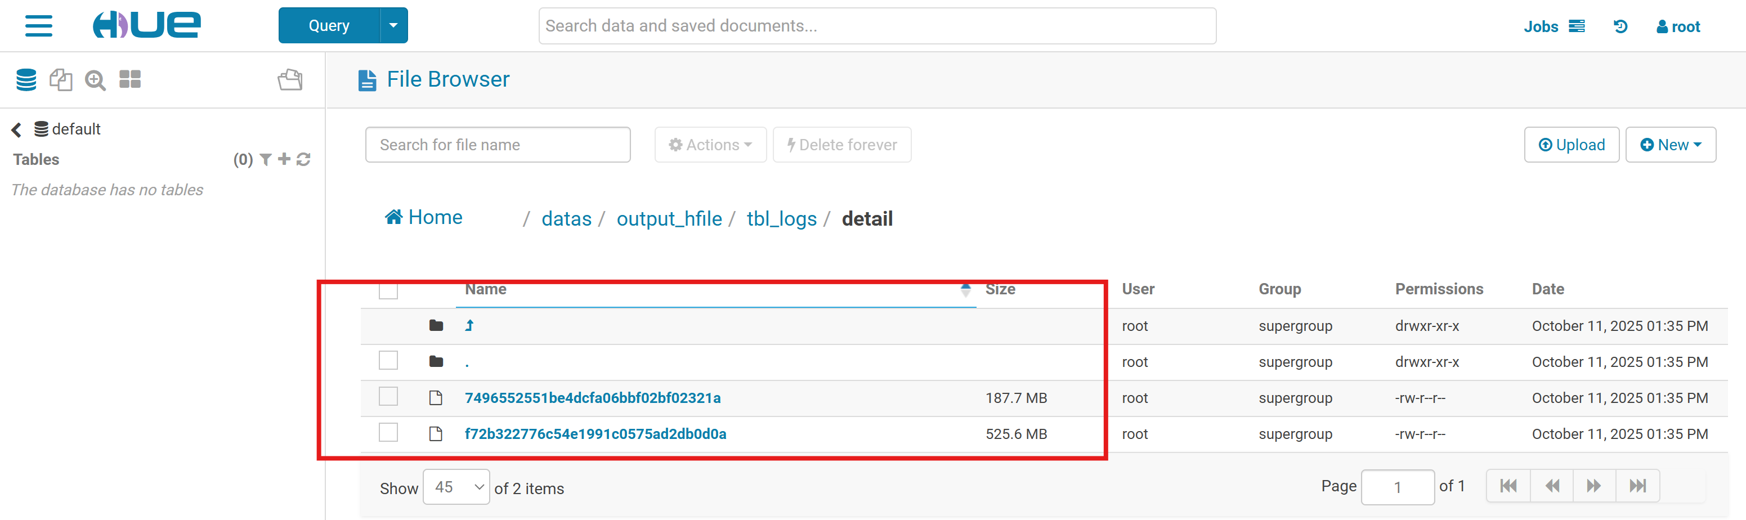
Task: Navigate to datas in the breadcrumb
Action: coord(567,218)
